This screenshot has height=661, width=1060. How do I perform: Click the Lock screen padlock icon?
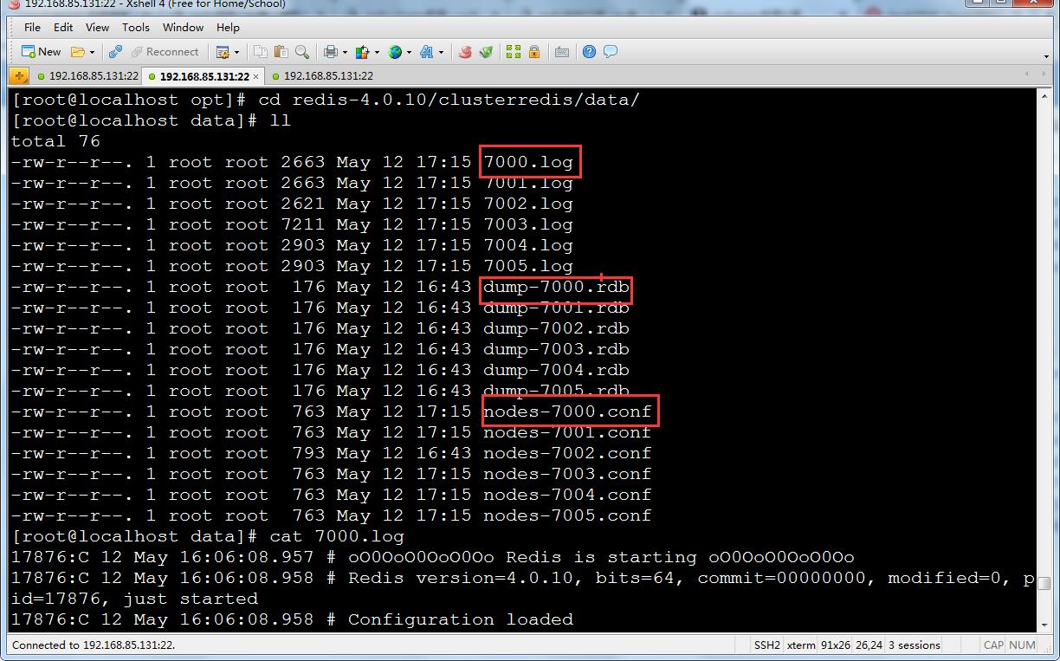pyautogui.click(x=534, y=52)
